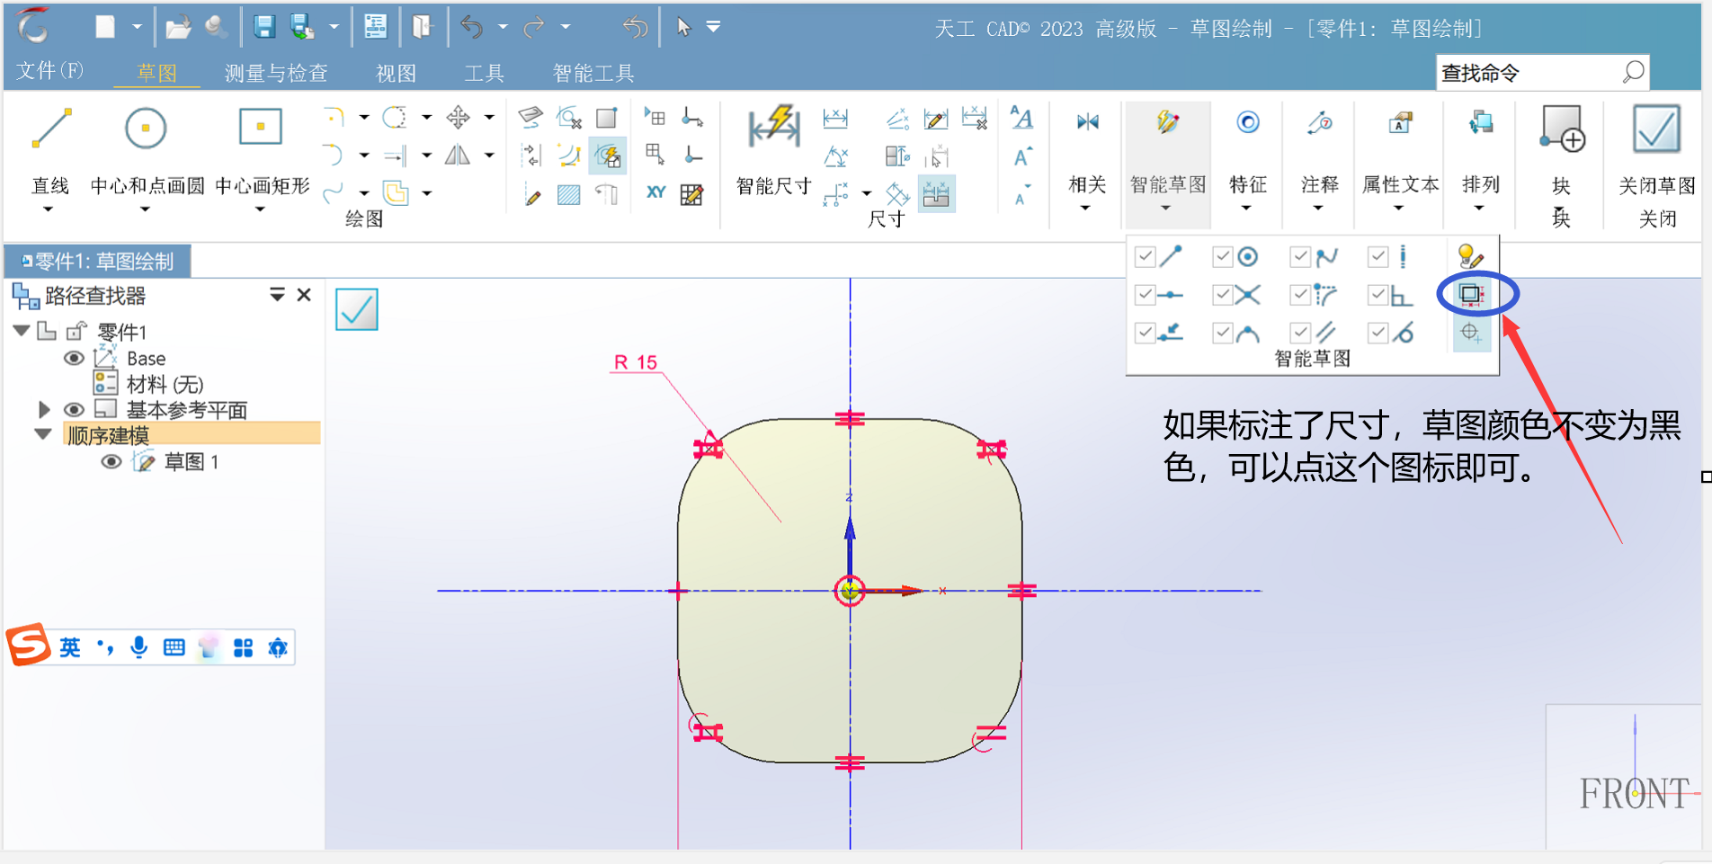Click the increase text size A icon
Viewport: 1712px width, 864px height.
tap(1022, 157)
